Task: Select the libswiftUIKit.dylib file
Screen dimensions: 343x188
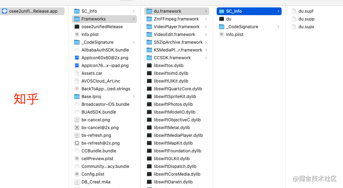Action: 177,81
